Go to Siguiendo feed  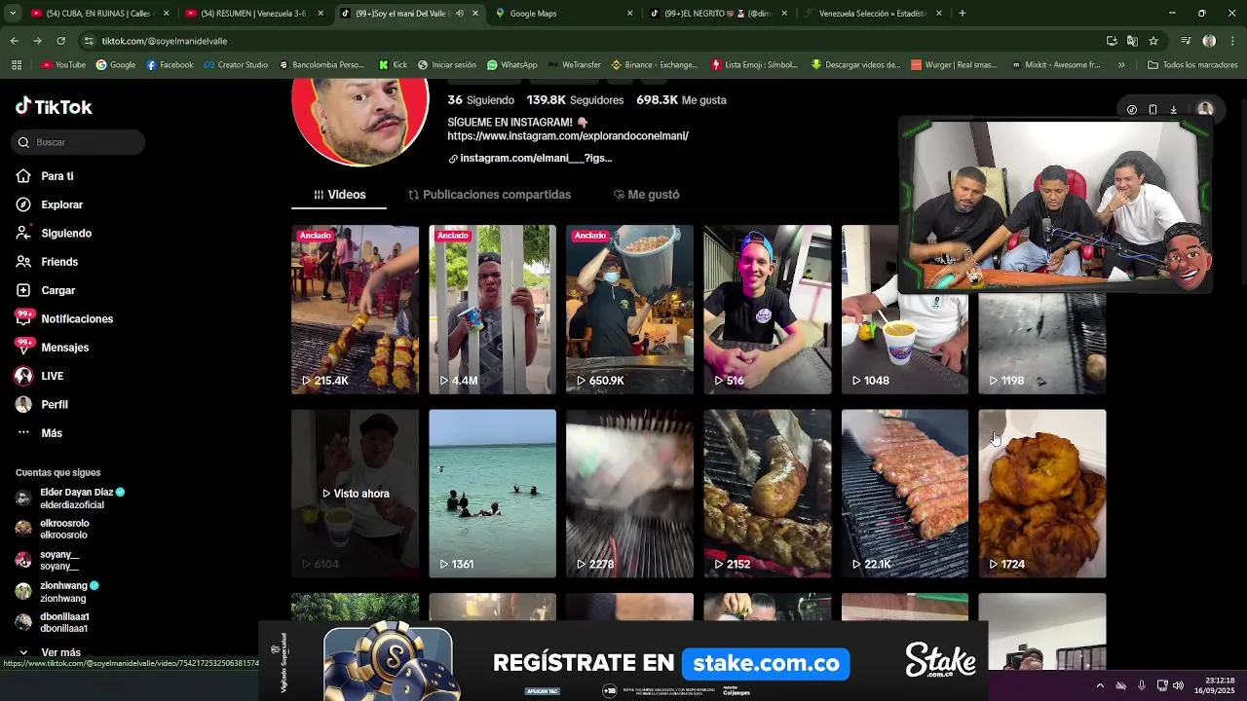[54, 234]
